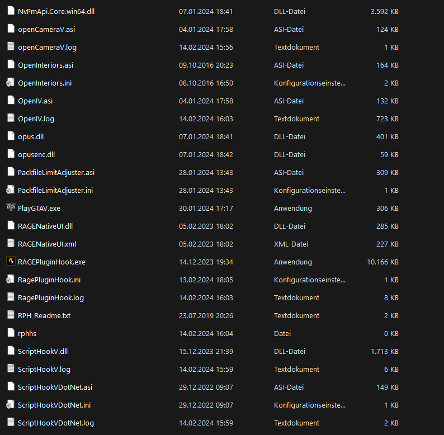Click the ScriptHookVDotNet.log document icon
The height and width of the screenshot is (435, 444).
click(x=11, y=422)
